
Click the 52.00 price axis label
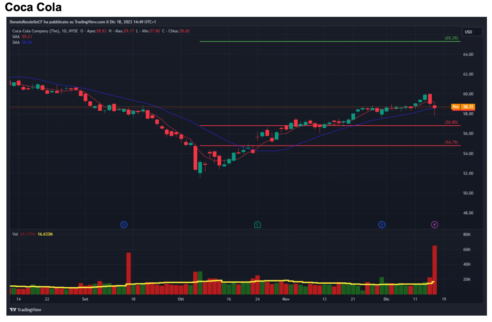[468, 173]
